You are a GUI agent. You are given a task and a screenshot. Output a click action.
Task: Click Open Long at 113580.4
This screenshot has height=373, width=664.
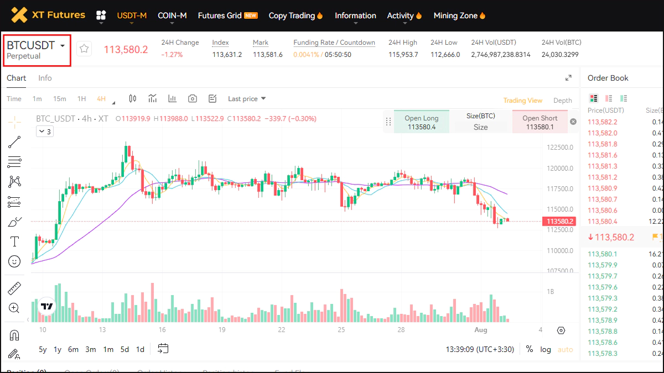(422, 122)
